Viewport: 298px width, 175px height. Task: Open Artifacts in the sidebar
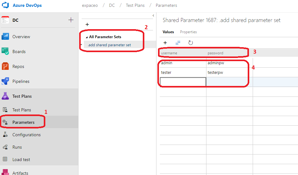coord(20,173)
